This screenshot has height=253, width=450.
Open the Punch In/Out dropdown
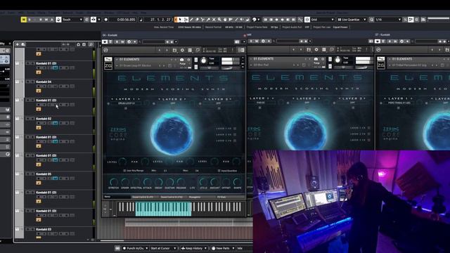135,248
